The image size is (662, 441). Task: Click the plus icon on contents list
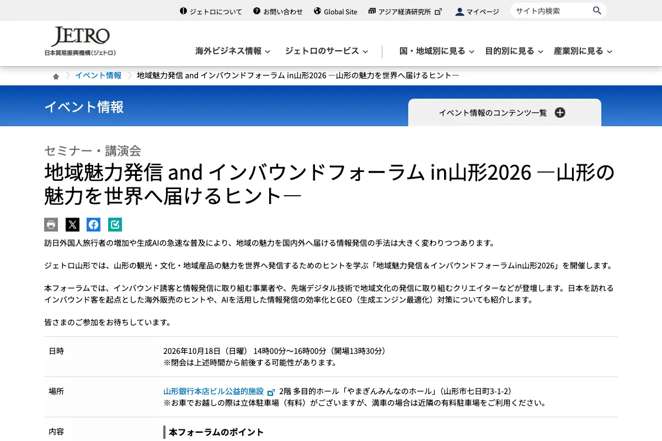pyautogui.click(x=560, y=112)
